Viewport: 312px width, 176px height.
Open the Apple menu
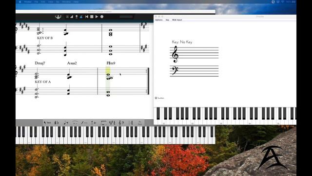[20, 2]
